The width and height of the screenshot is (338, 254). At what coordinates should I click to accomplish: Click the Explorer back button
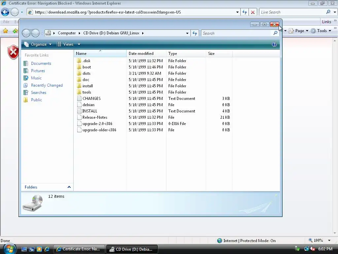tap(26, 33)
